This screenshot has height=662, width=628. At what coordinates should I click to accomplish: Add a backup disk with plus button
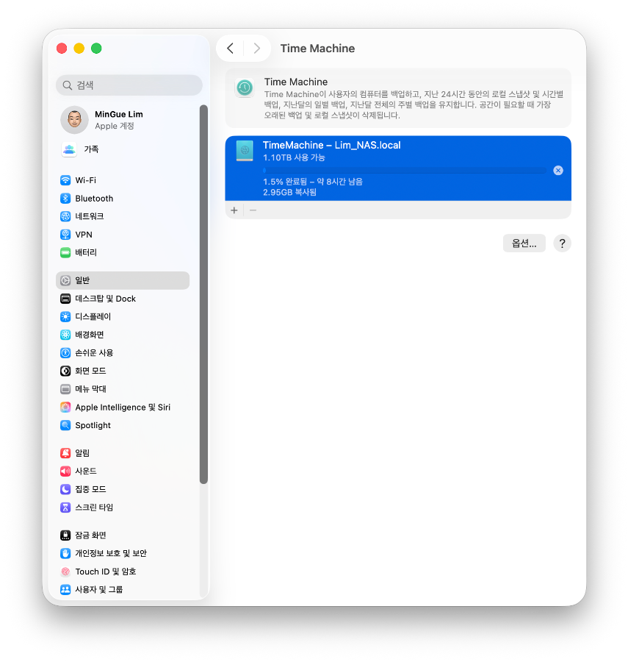(234, 210)
